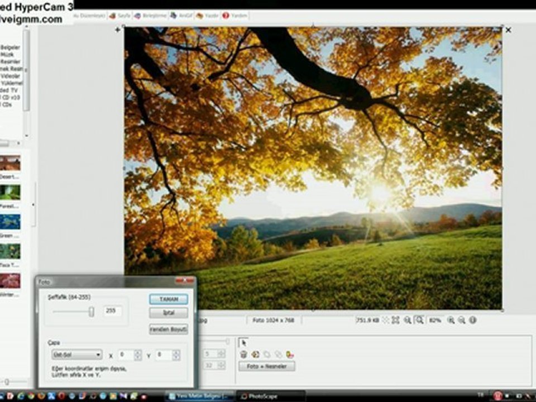The image size is (536, 402).
Task: Open the Birleştirme tab
Action: [x=150, y=16]
